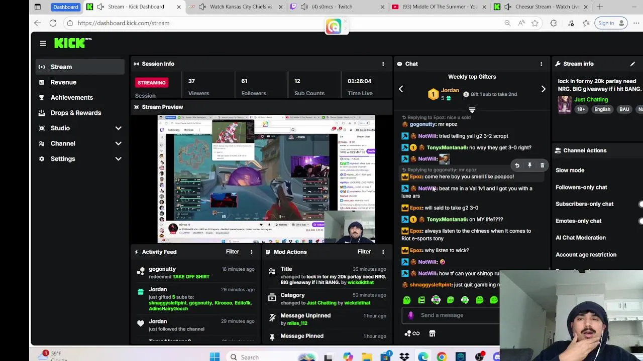Open OBS Studio from the taskbar
The height and width of the screenshot is (361, 643).
480,357
